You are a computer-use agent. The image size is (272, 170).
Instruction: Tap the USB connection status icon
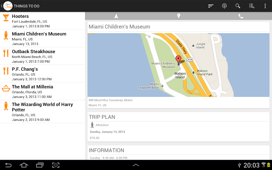tap(239, 165)
